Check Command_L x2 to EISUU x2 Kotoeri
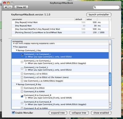 tap(22, 77)
